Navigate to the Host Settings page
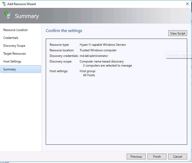The image size is (192, 163). coord(12,61)
